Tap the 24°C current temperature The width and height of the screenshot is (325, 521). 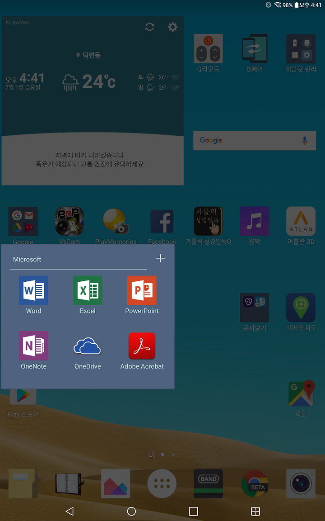[x=99, y=81]
